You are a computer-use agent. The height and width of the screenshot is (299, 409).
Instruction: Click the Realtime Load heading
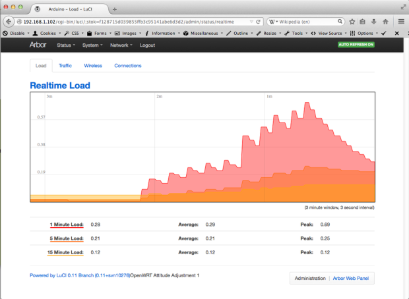[x=60, y=86]
